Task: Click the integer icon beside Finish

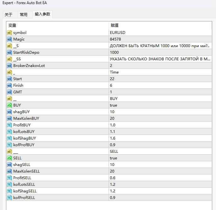Action: [x=9, y=86]
